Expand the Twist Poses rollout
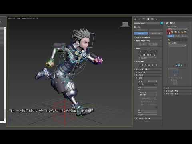 [148, 72]
